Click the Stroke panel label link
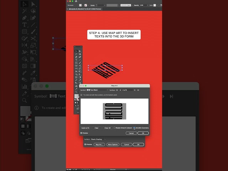 (x=93, y=5)
